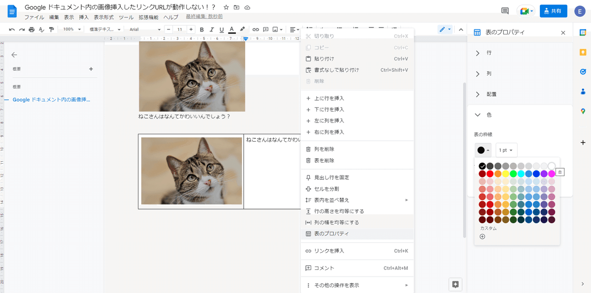Click the insert link icon in toolbar
The height and width of the screenshot is (293, 591).
pyautogui.click(x=256, y=29)
